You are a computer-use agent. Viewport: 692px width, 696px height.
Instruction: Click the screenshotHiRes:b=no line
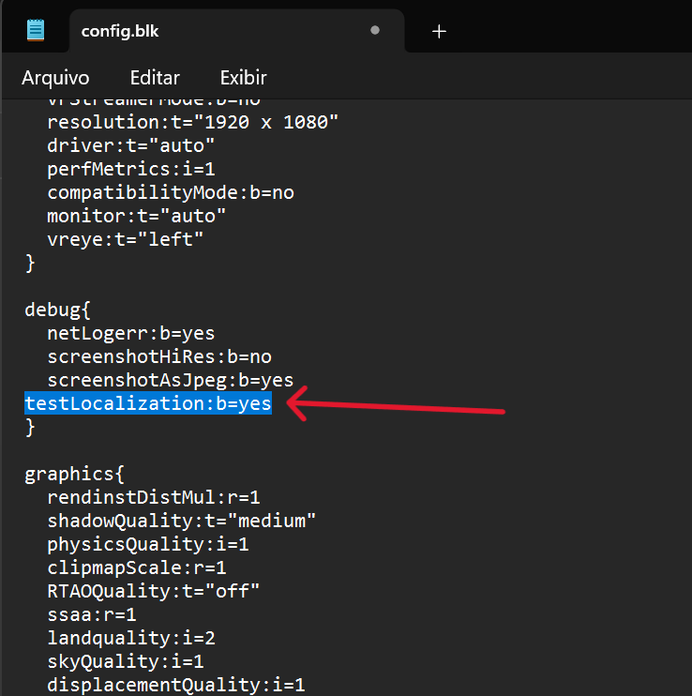pos(159,357)
